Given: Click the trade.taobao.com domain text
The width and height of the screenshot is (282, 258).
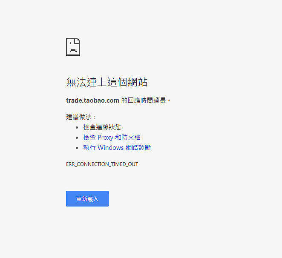Looking at the screenshot, I should pyautogui.click(x=92, y=100).
